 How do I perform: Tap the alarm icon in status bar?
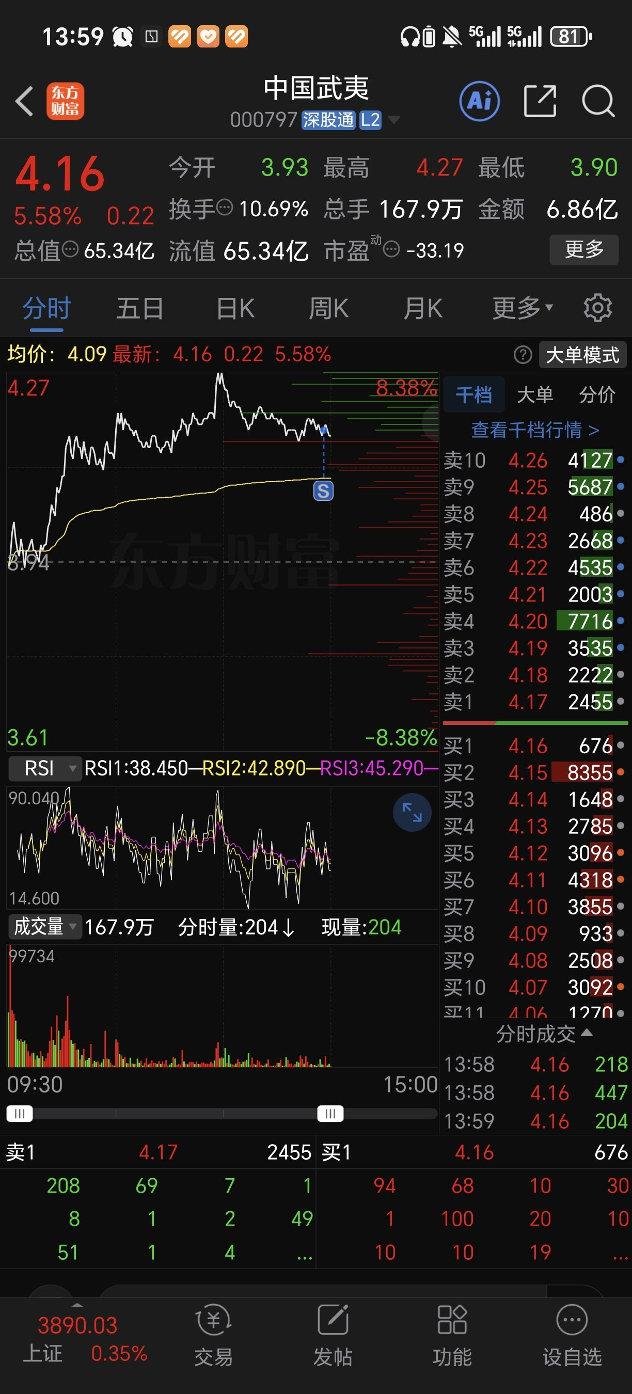coord(123,37)
